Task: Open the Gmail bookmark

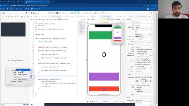Action: 18,9
